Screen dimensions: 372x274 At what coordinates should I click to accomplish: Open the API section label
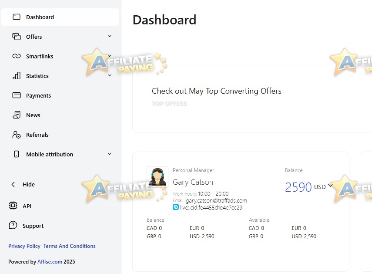(27, 206)
